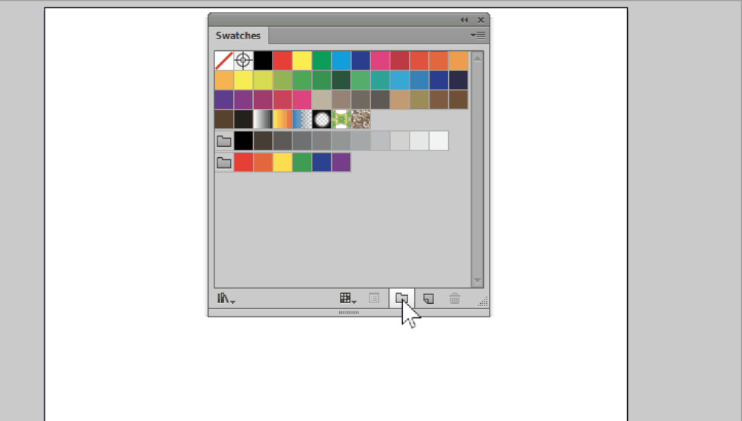Pick the navy swatch ending the second row
Image resolution: width=742 pixels, height=421 pixels.
click(x=458, y=80)
